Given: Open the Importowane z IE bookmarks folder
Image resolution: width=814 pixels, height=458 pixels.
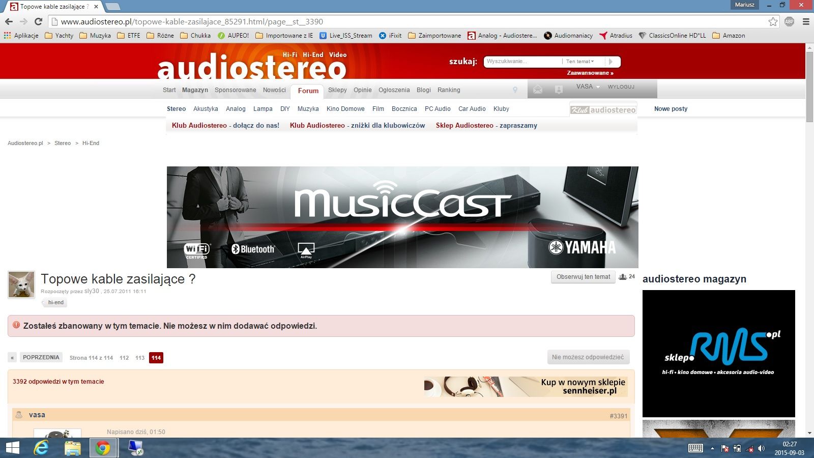Looking at the screenshot, I should [x=284, y=36].
